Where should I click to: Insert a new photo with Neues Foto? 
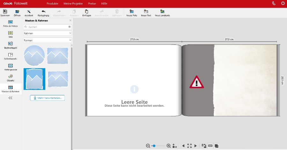[x=132, y=11]
